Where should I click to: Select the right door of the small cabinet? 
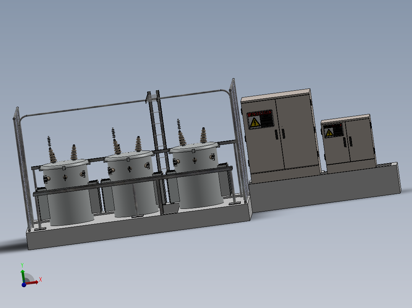360,140
